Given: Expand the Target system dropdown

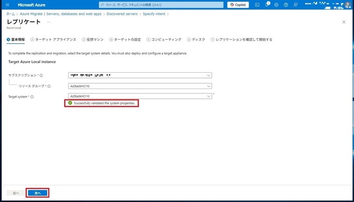Looking at the screenshot, I should point(140,96).
